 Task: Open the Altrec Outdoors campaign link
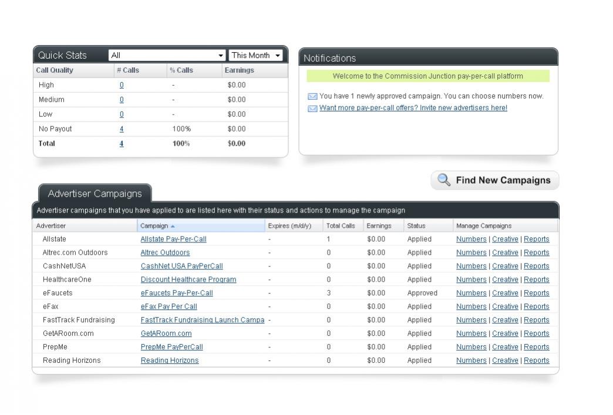[165, 252]
